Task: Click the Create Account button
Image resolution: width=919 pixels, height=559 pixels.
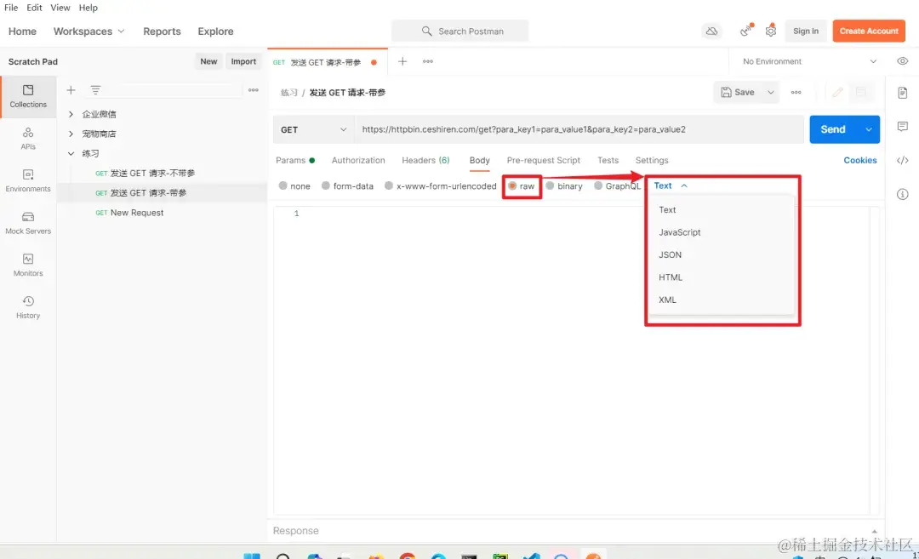Action: tap(869, 31)
